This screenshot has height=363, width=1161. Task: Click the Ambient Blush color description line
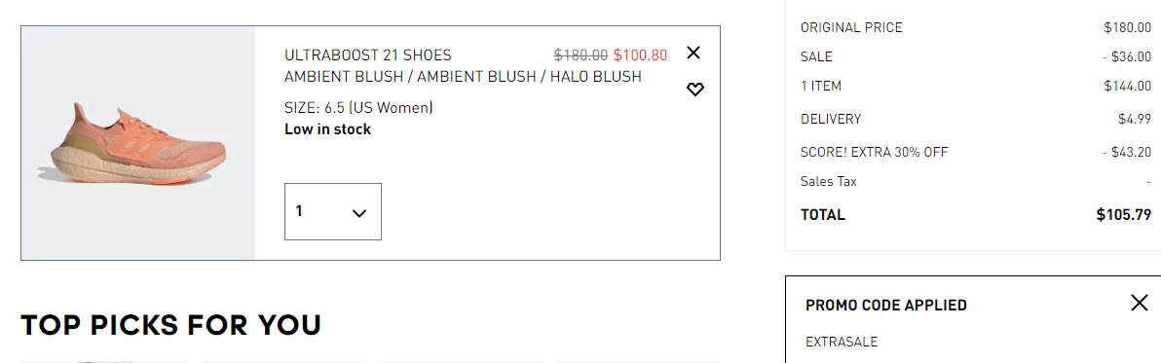pyautogui.click(x=463, y=77)
